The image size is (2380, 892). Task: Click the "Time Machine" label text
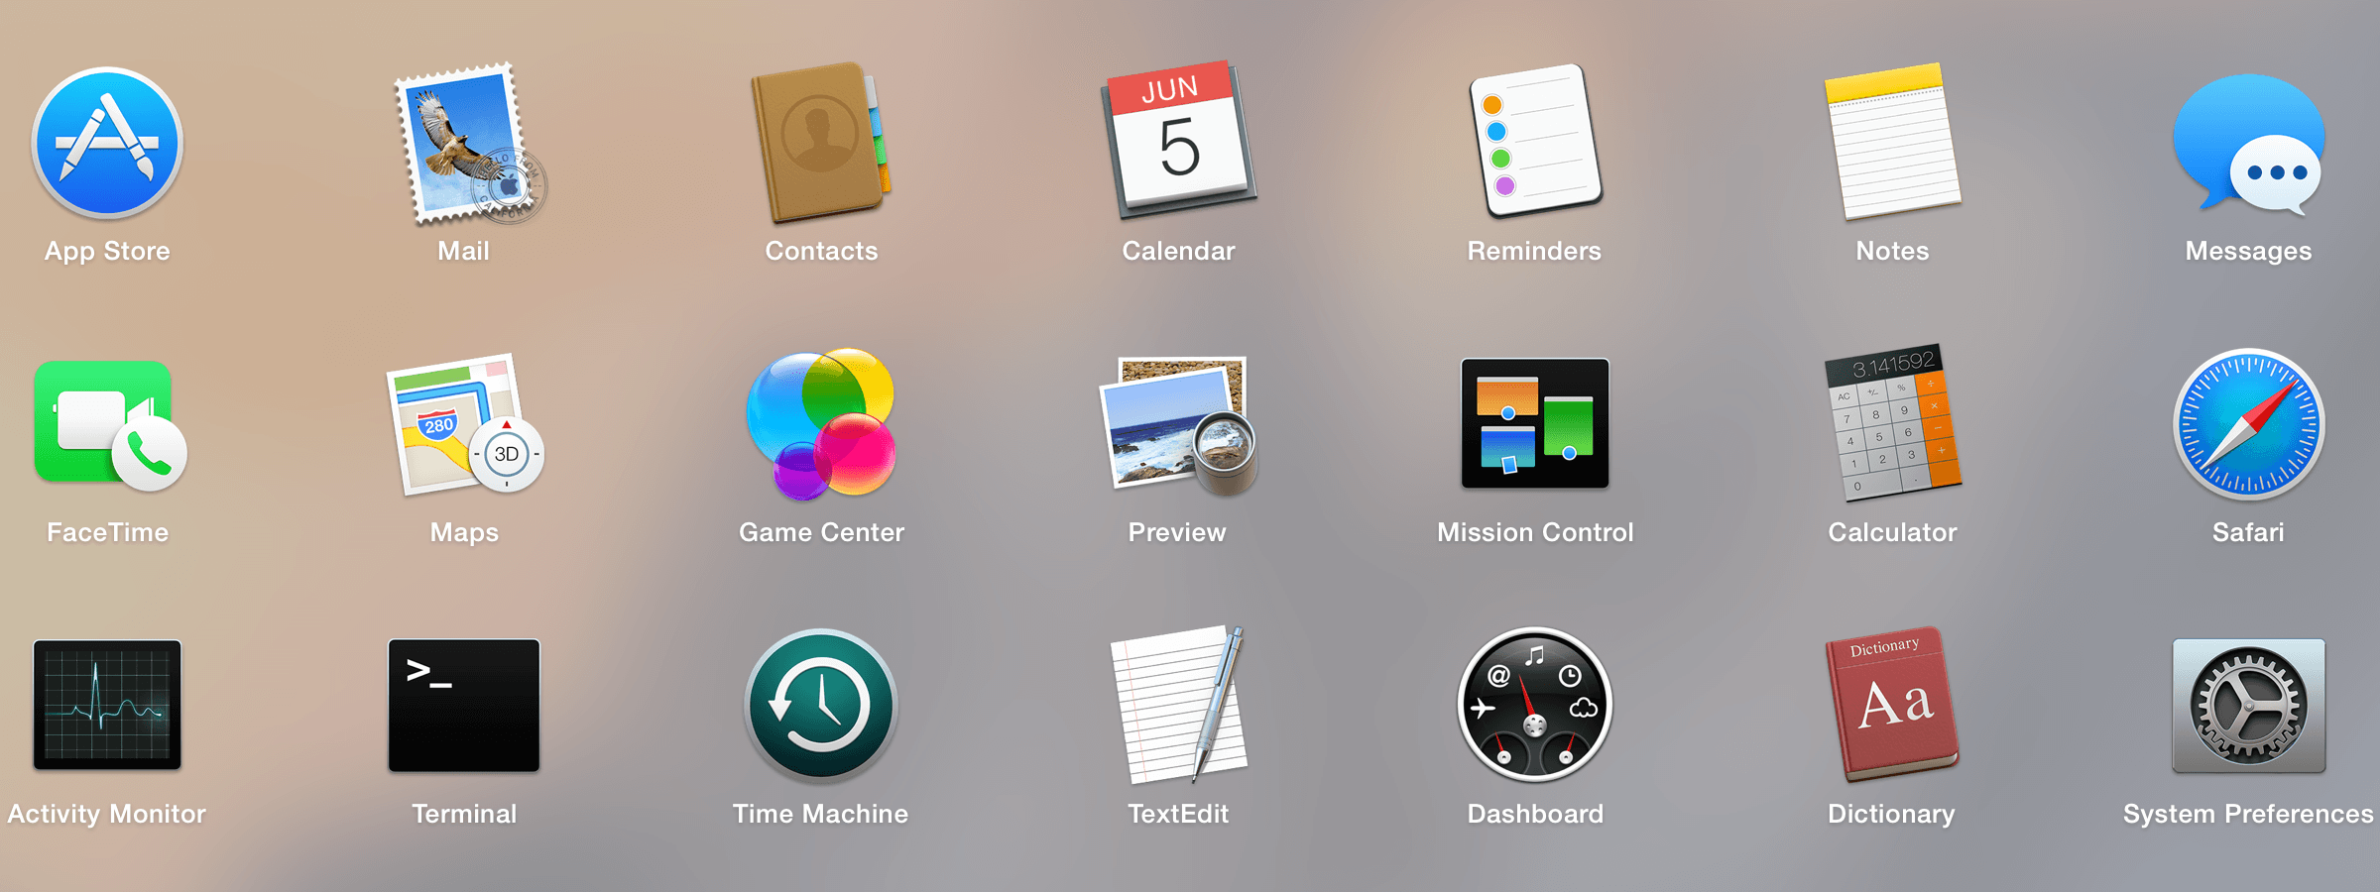pos(821,814)
